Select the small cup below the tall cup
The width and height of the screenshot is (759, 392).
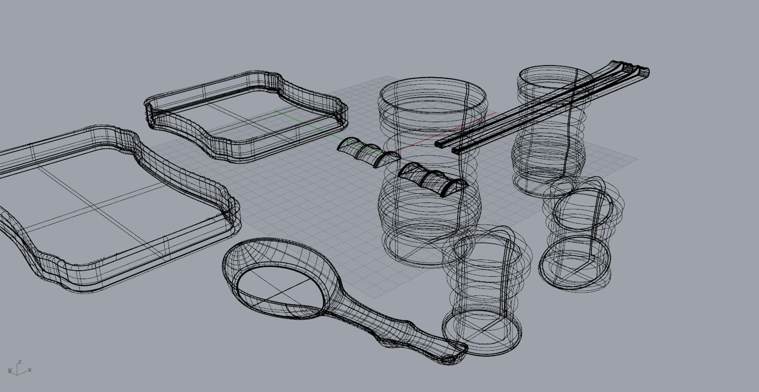[x=581, y=235]
